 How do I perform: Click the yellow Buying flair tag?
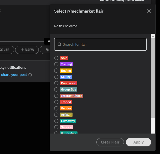coord(66,71)
